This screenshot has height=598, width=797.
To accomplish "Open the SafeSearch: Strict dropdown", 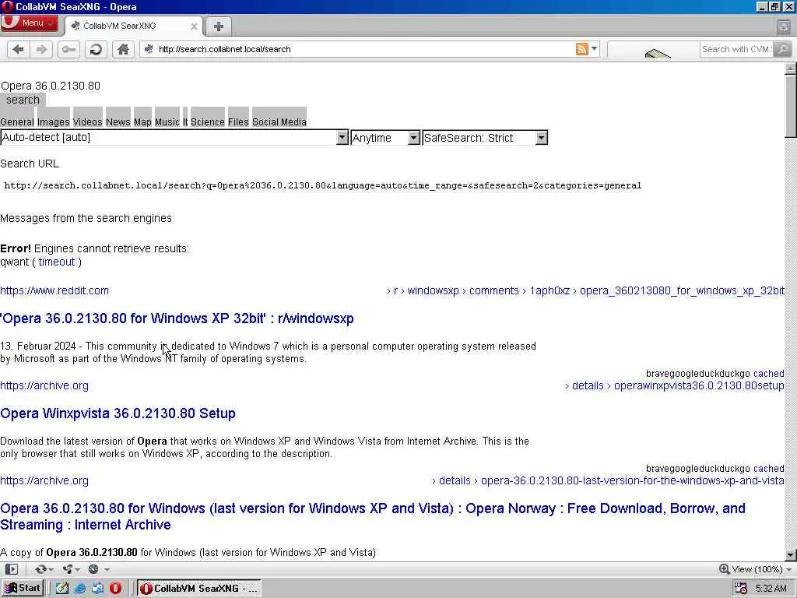I will click(x=485, y=138).
